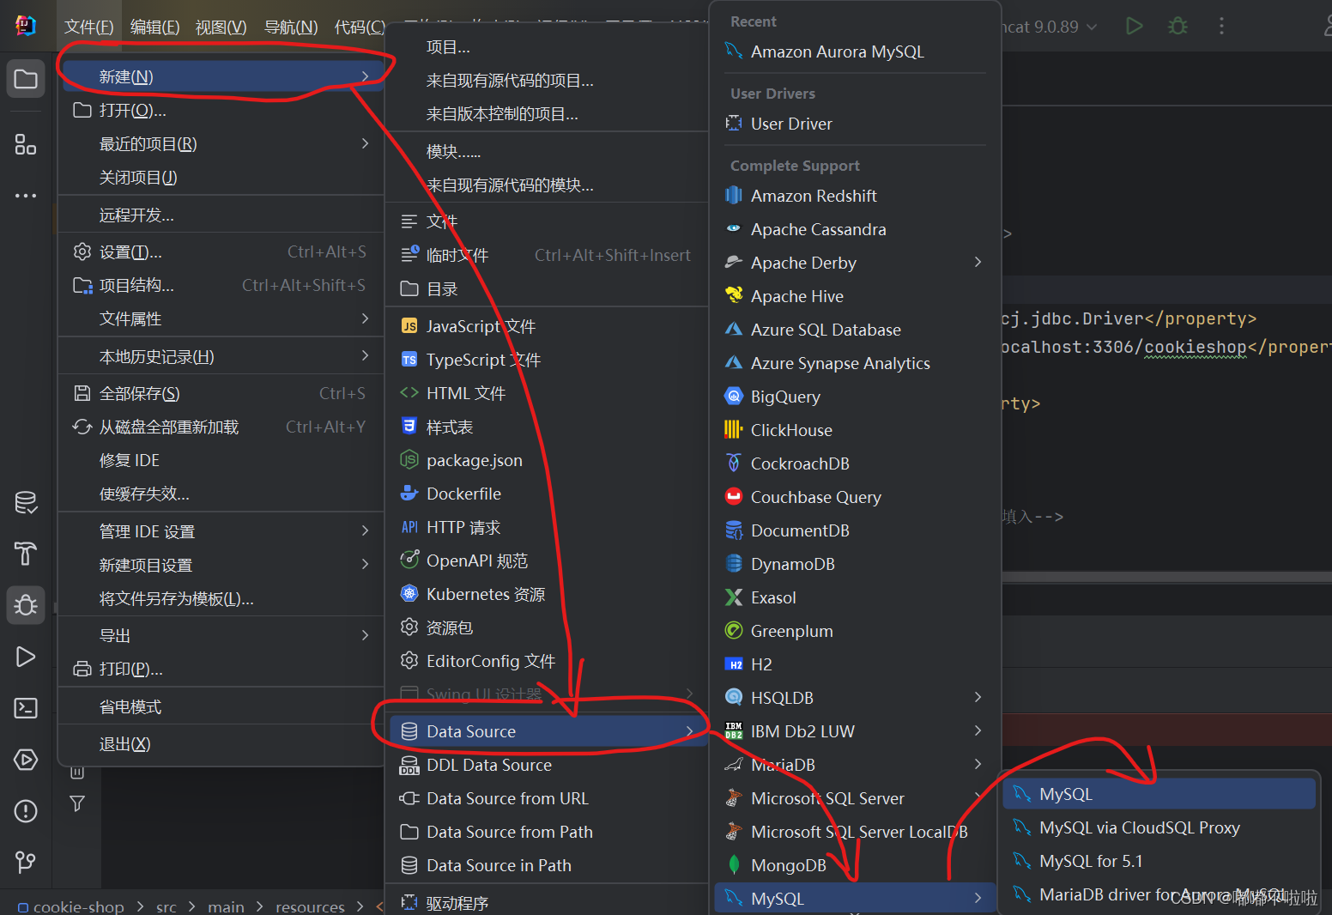
Task: Choose Amazon Aurora MySQL under Recent
Action: pyautogui.click(x=855, y=52)
